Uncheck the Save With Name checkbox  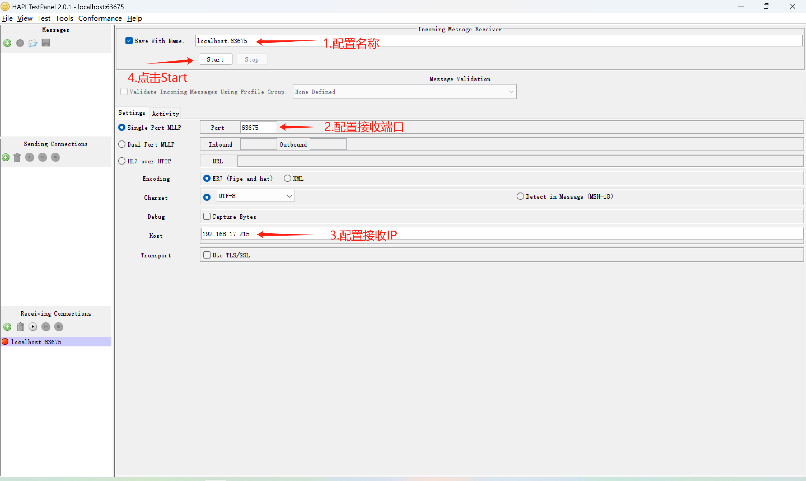(x=129, y=41)
